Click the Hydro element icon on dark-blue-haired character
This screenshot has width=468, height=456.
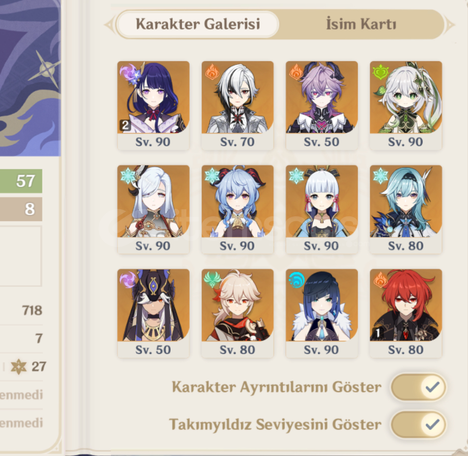297,280
